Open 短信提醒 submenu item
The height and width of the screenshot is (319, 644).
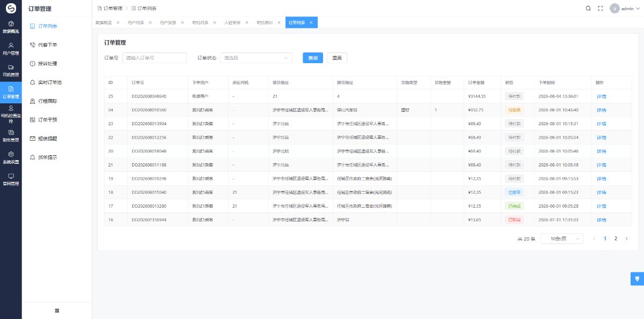[x=57, y=139]
